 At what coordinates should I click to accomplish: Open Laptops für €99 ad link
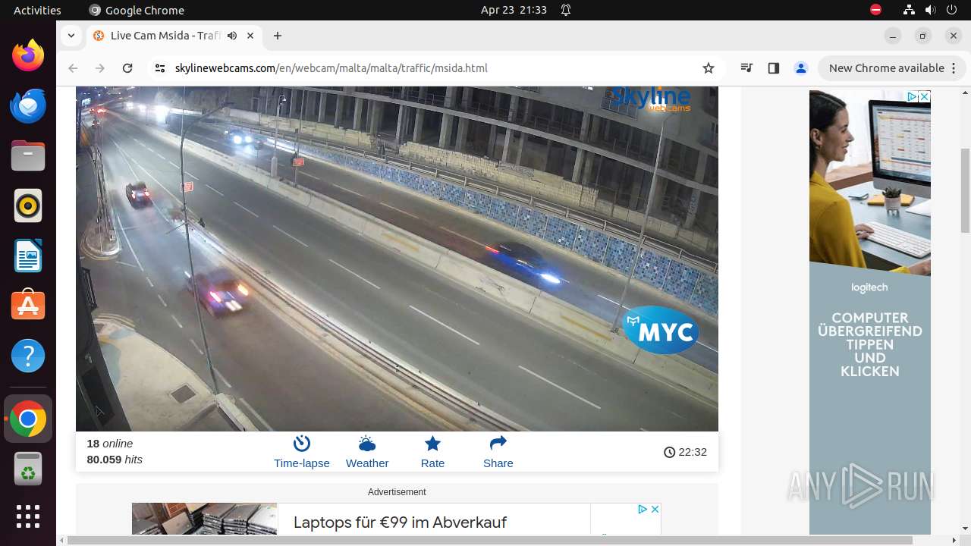tap(400, 522)
